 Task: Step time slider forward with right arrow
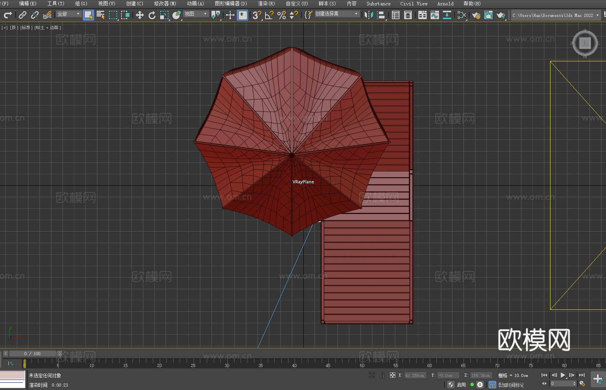[59, 354]
